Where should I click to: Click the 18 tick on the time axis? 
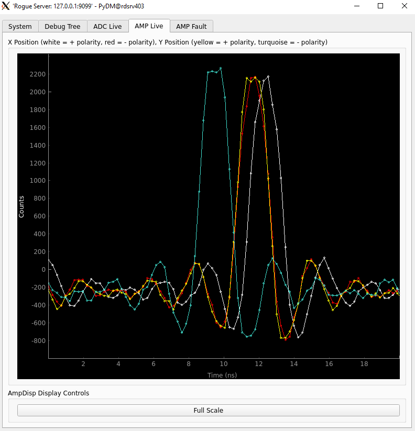(x=364, y=363)
